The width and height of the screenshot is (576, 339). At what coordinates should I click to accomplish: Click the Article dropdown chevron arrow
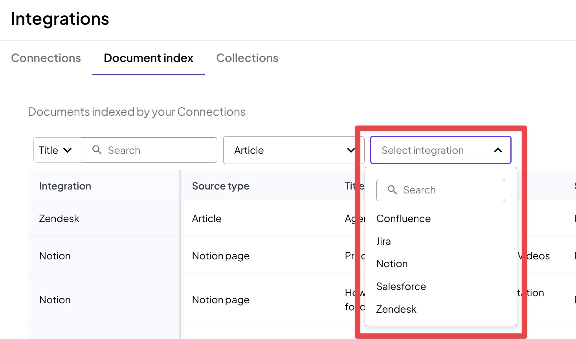point(351,150)
